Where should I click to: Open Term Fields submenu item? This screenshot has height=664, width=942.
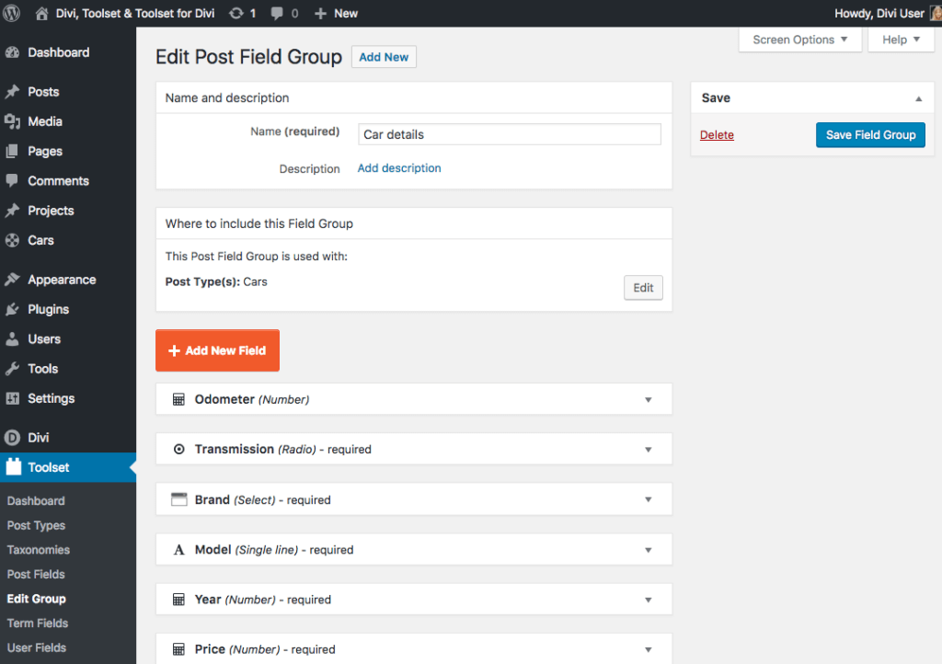coord(37,624)
